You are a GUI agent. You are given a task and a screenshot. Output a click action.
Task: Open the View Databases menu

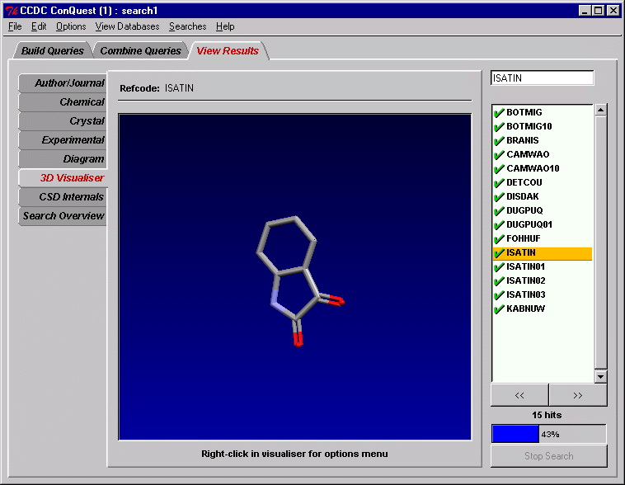(127, 26)
